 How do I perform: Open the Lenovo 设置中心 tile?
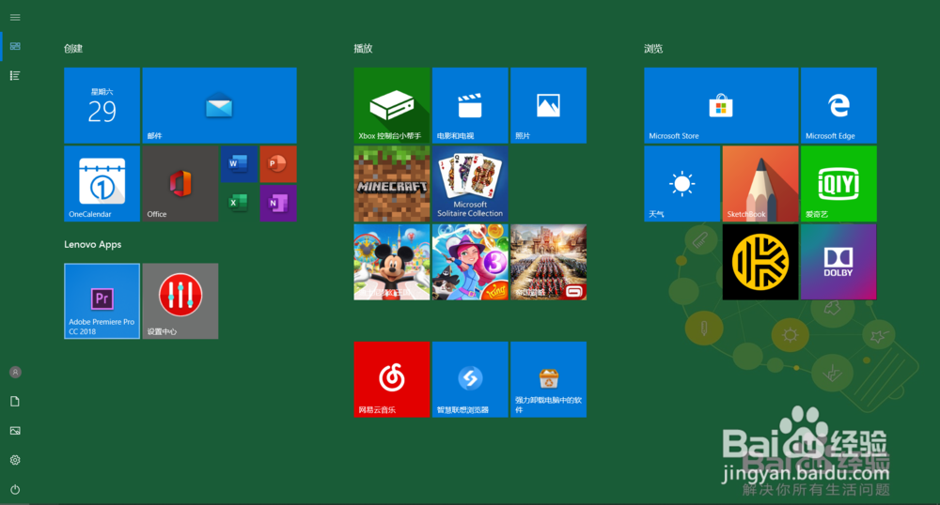[x=180, y=301]
